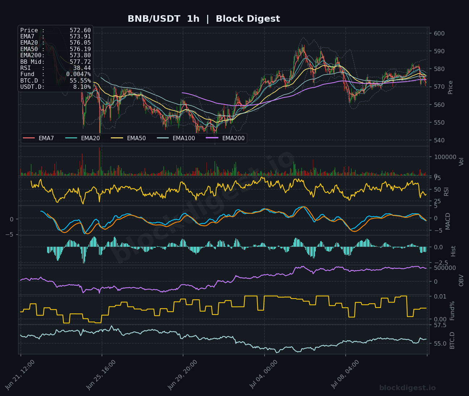The width and height of the screenshot is (469, 396).
Task: Select the EMA7 legend entry
Action: click(39, 138)
